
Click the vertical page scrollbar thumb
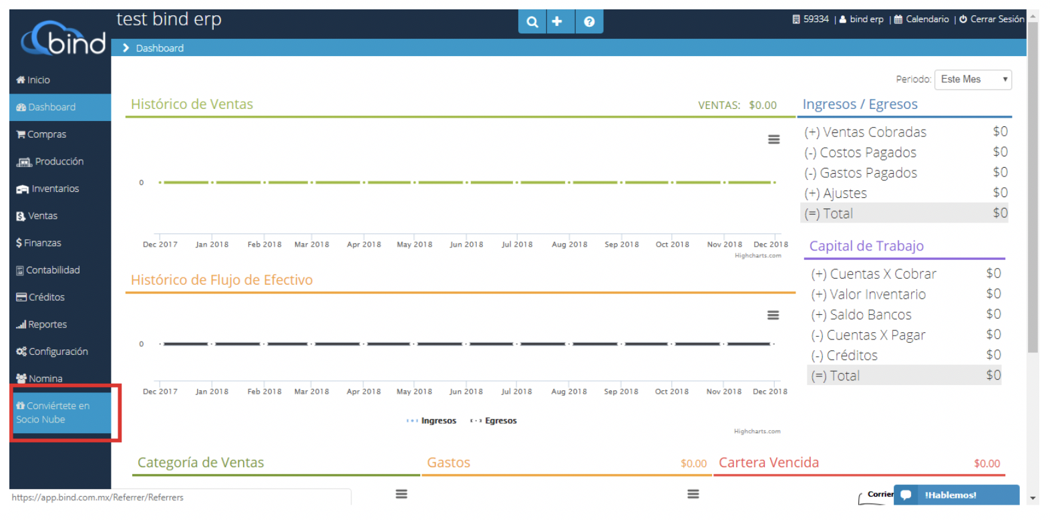(x=1033, y=187)
